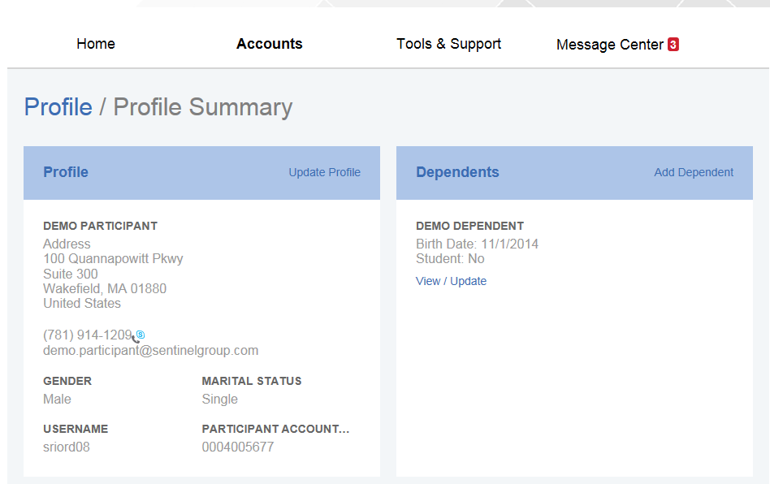Screen dimensions: 770x484
Task: Click the phone number (781) 914-1209
Action: 87,335
